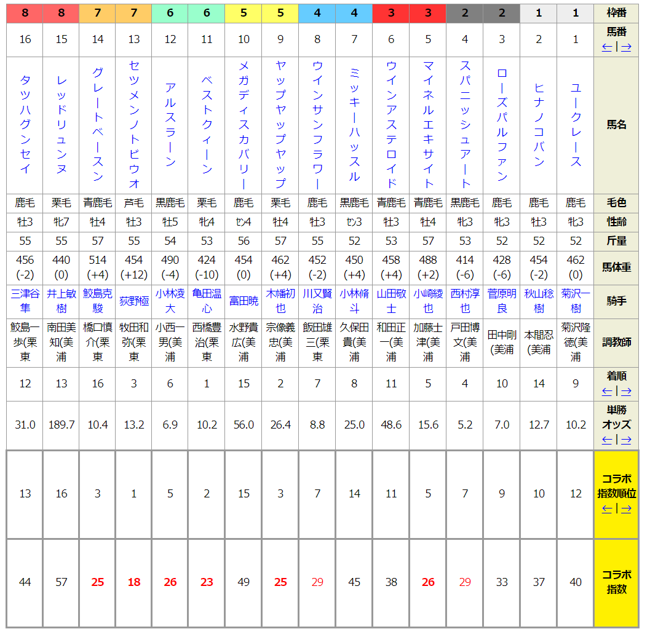Open horse page for レッドリュンヌ

61,125
